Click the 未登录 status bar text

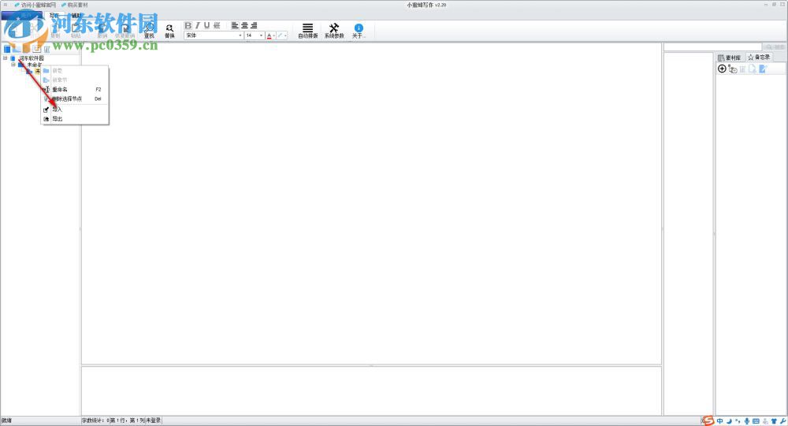coord(154,420)
